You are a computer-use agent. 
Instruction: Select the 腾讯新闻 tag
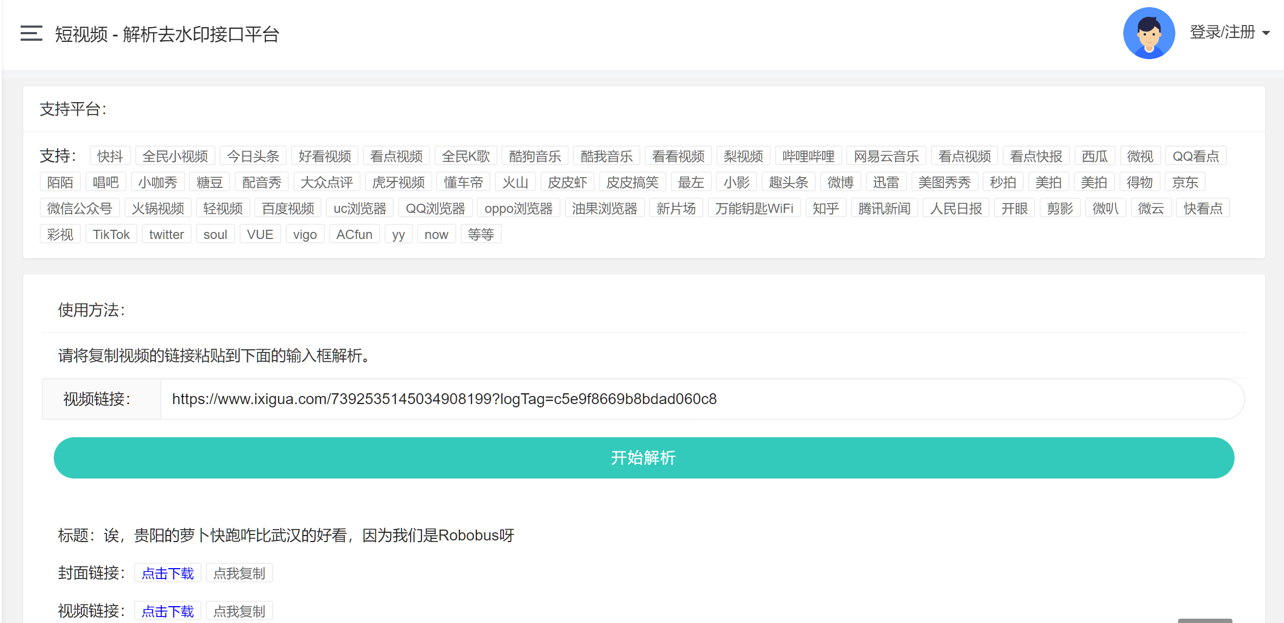tap(885, 208)
